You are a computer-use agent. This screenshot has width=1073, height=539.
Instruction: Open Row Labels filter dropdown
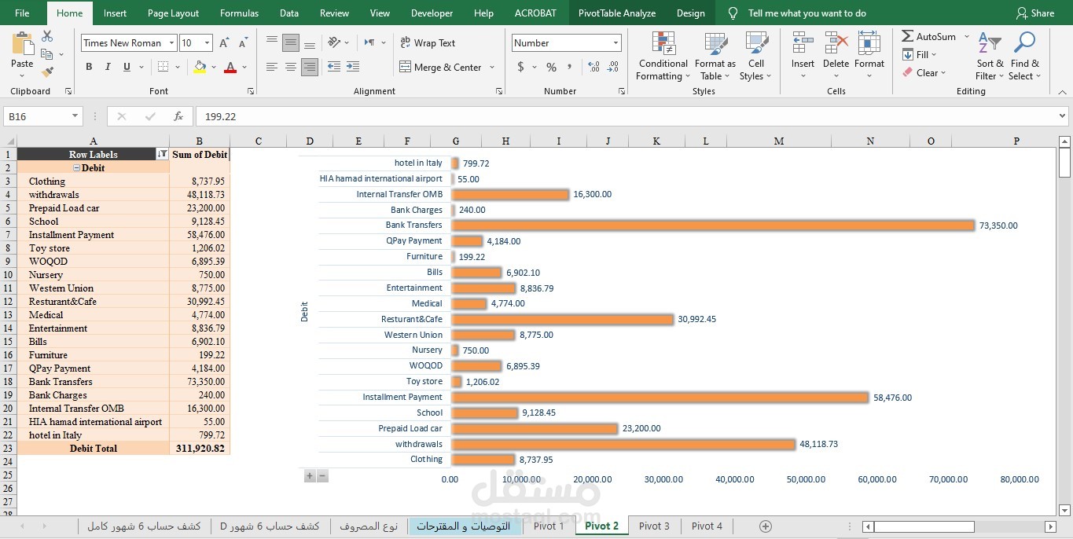click(162, 154)
